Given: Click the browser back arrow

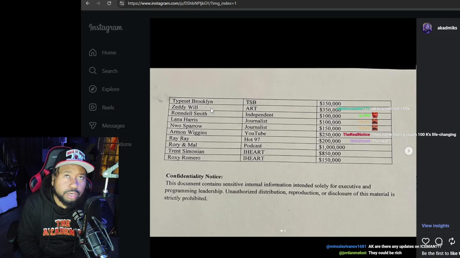Looking at the screenshot, I should click(x=88, y=3).
